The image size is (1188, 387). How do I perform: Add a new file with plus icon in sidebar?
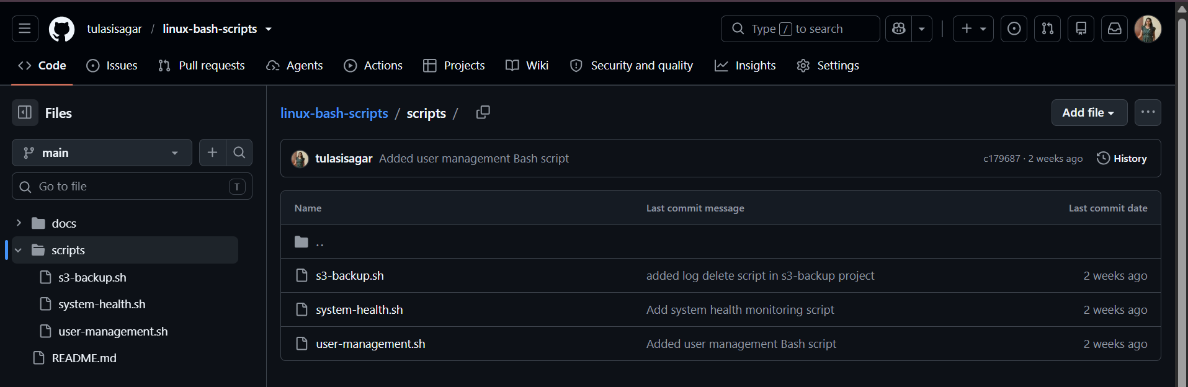tap(212, 153)
